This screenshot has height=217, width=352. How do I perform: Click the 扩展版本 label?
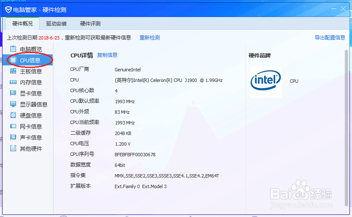point(81,186)
